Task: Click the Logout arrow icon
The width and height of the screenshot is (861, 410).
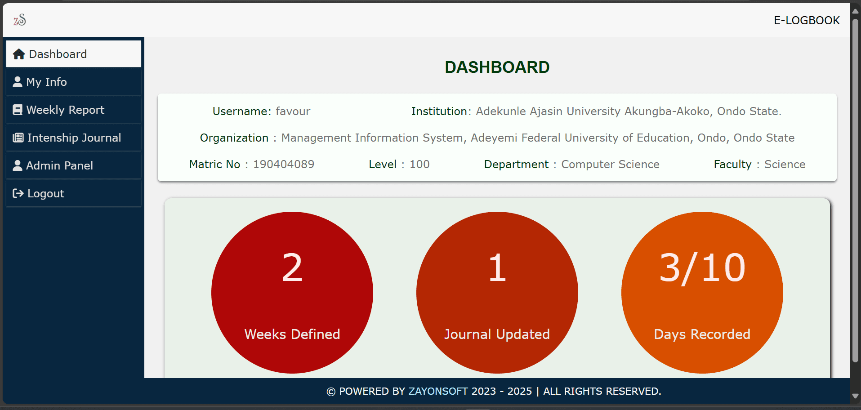Action: click(18, 194)
